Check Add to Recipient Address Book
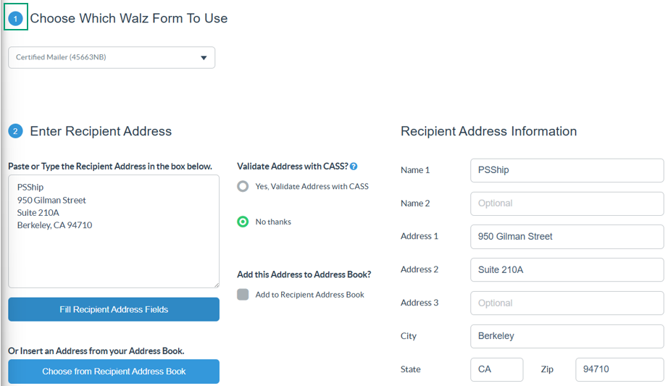The height and width of the screenshot is (386, 668). click(x=243, y=295)
